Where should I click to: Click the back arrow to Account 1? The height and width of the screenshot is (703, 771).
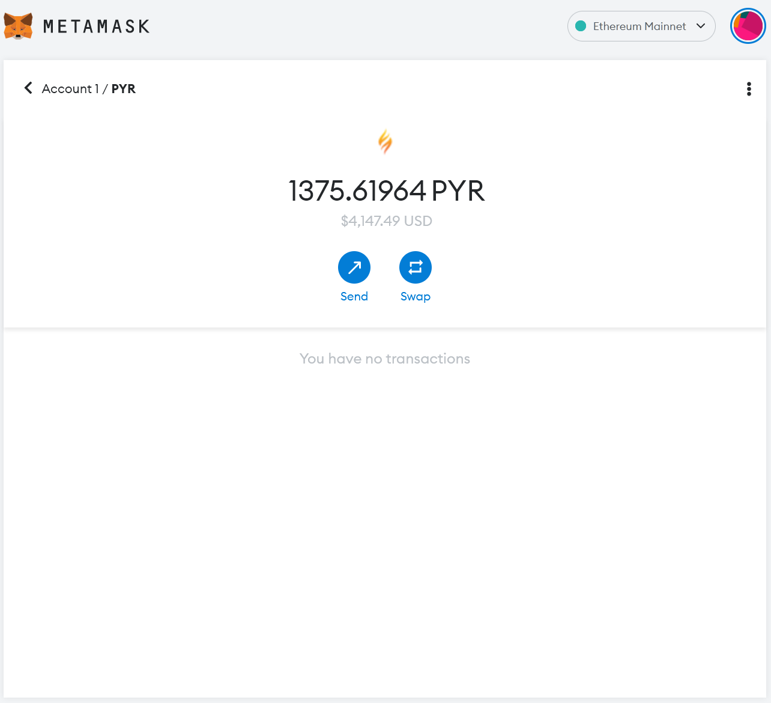(28, 88)
